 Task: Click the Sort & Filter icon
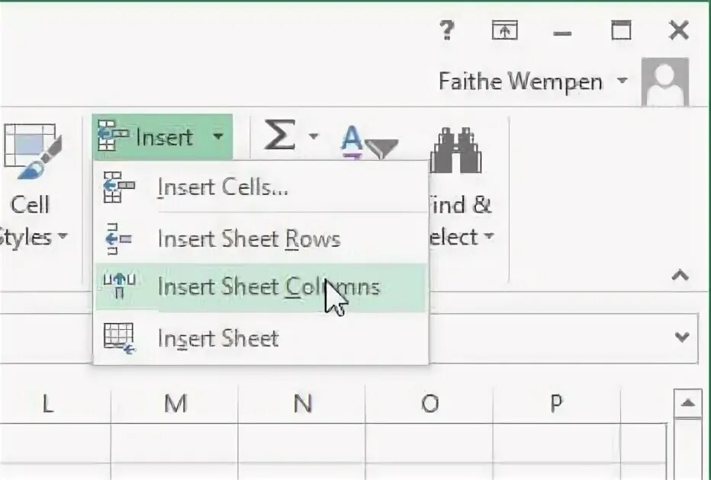[369, 141]
